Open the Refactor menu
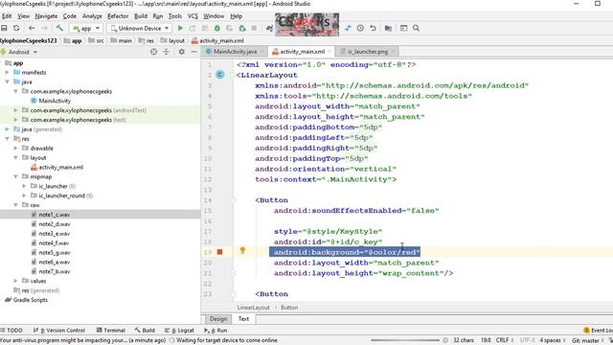This screenshot has width=613, height=345. [x=118, y=16]
